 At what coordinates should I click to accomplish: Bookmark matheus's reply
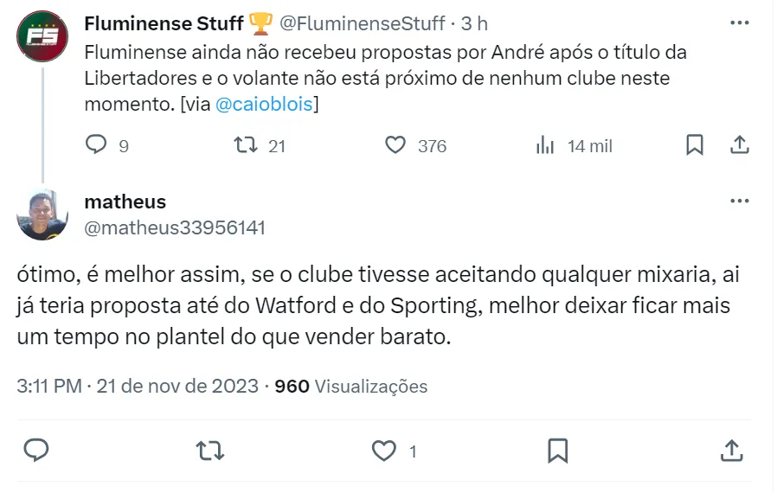pyautogui.click(x=558, y=450)
